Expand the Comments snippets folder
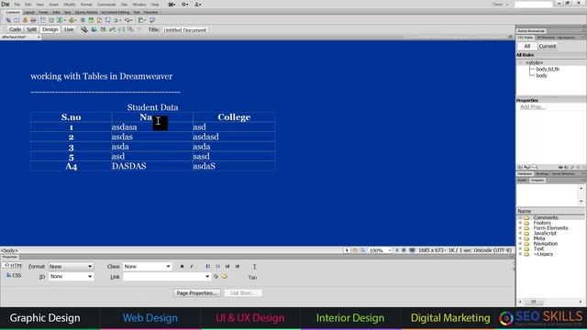Screen dimensions: 587x330 click(x=520, y=217)
